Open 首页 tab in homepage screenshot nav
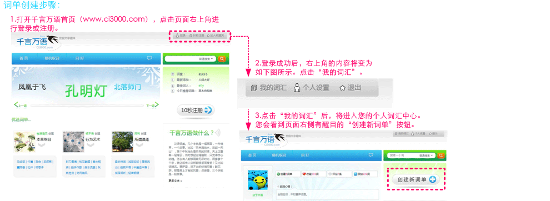 [x=24, y=58]
